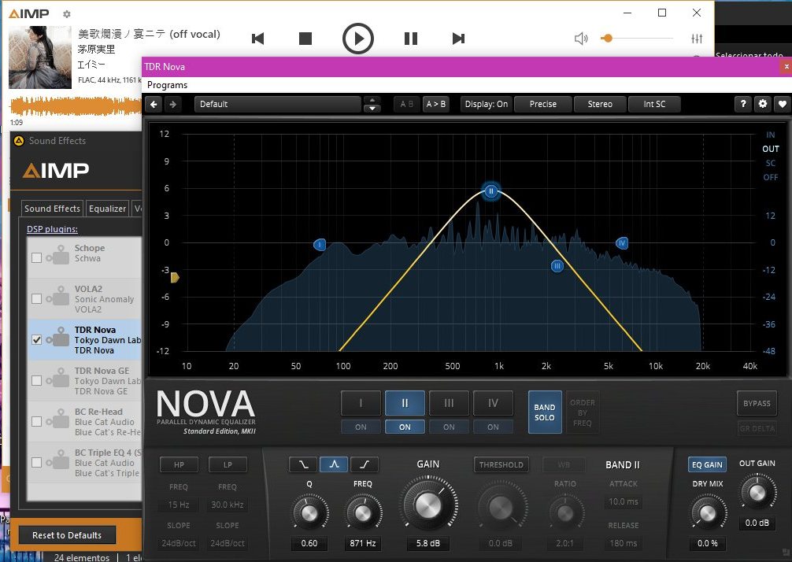Screen dimensions: 792x562
Task: Turn the analyzer OFF
Action: pos(770,177)
